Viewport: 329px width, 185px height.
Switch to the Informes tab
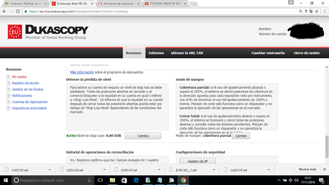click(156, 53)
